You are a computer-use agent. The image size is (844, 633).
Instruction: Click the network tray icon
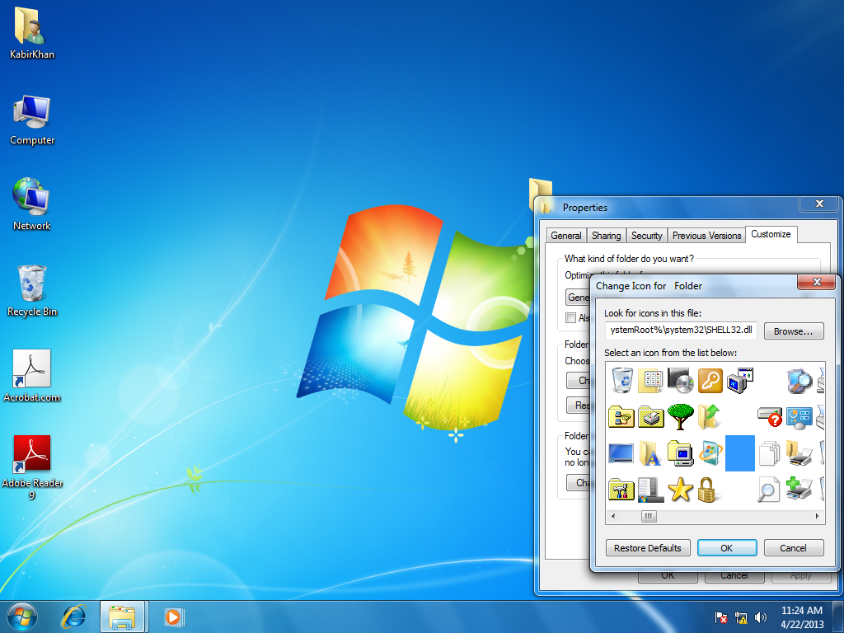pos(741,617)
